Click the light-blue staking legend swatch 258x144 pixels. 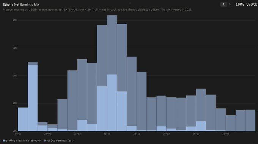[4, 141]
